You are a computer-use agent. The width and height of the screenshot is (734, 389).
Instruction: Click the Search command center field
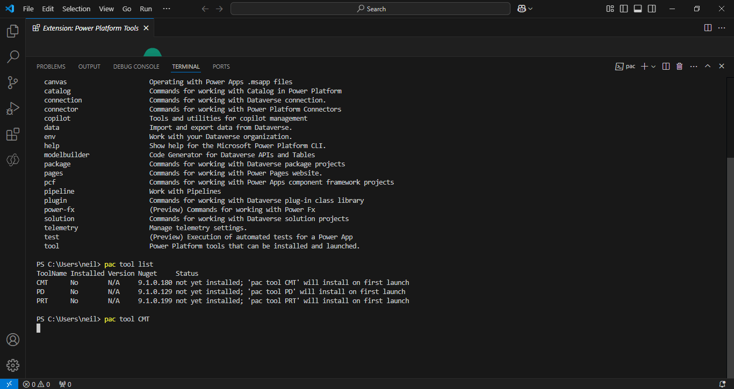coord(370,9)
